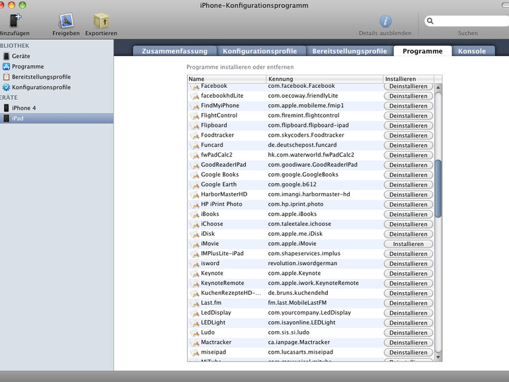509x382 pixels.
Task: Click Deinstallieren for FindMyiPhone
Action: 409,106
